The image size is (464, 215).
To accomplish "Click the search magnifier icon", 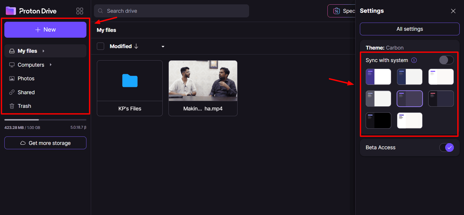I will [x=101, y=11].
